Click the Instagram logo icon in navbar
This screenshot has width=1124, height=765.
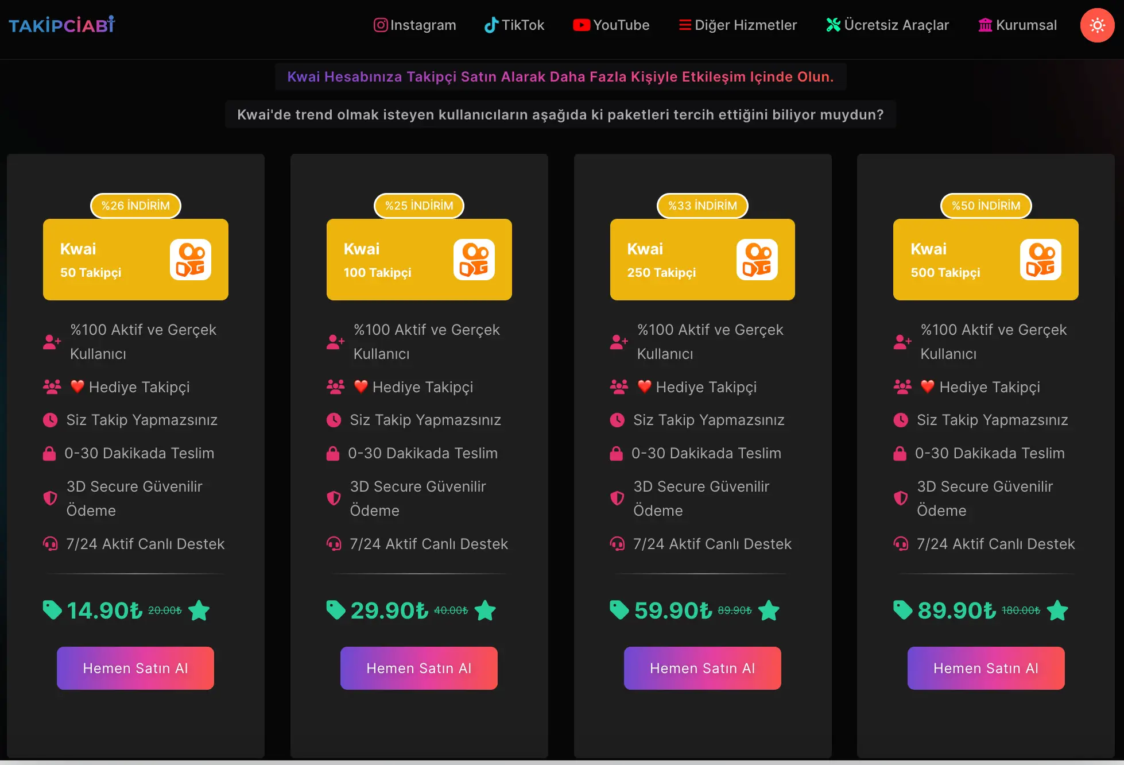[x=381, y=25]
